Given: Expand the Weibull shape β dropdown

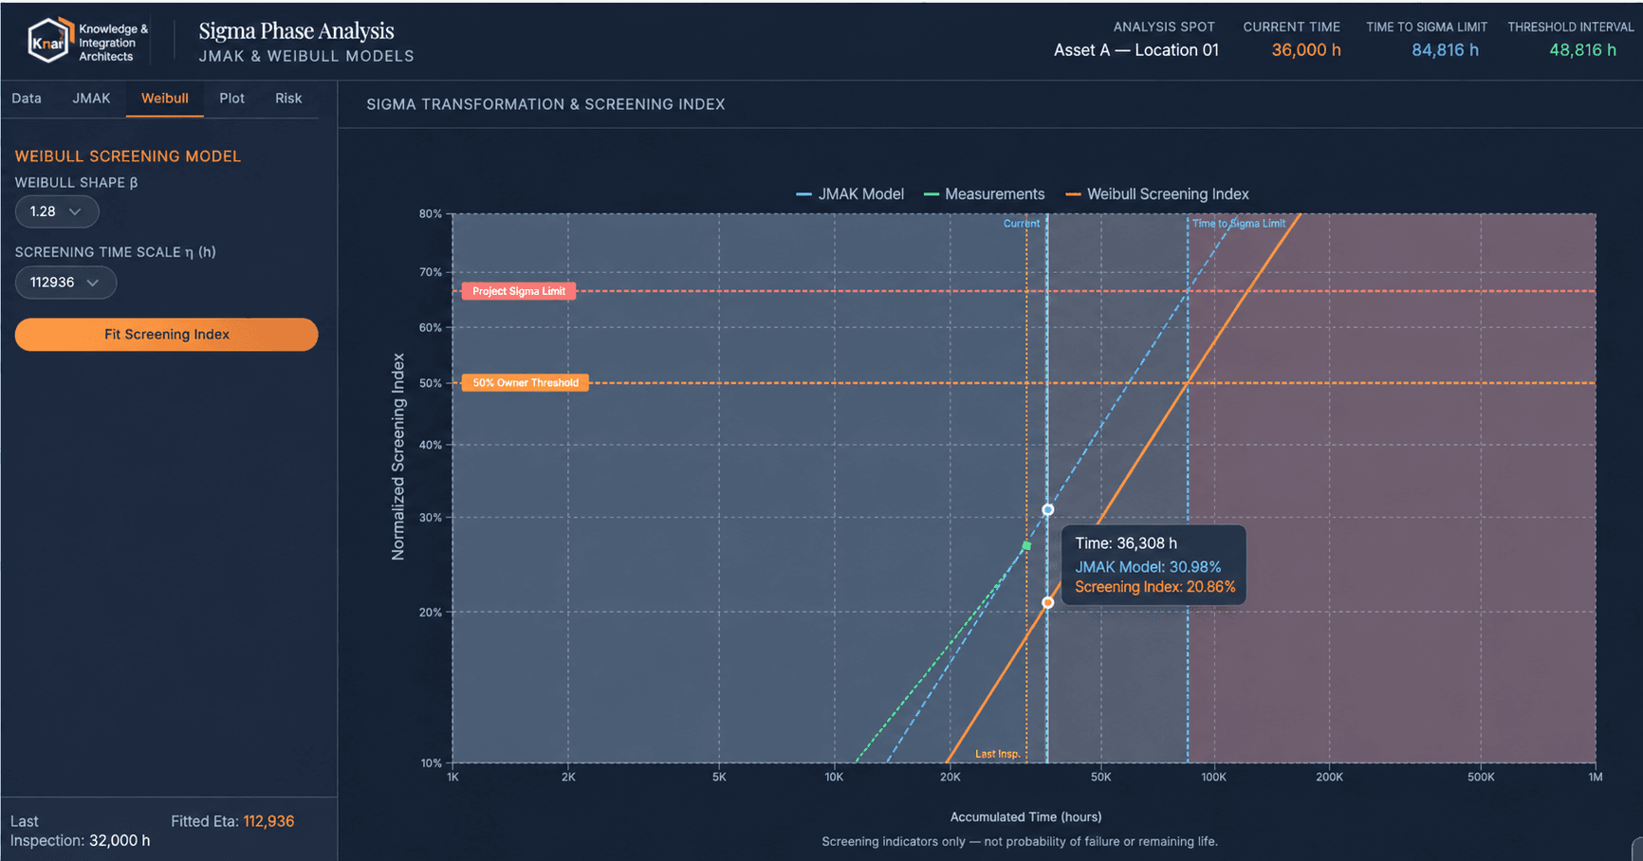Looking at the screenshot, I should (57, 211).
